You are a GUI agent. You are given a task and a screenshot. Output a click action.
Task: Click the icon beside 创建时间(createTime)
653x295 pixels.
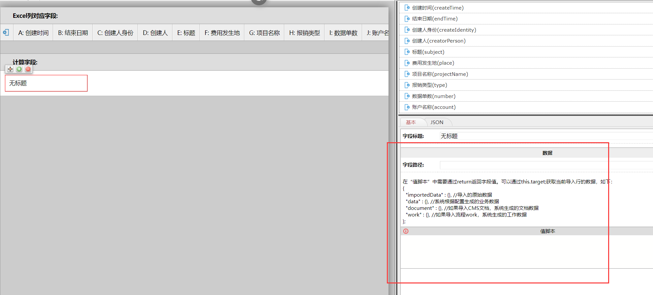(407, 8)
